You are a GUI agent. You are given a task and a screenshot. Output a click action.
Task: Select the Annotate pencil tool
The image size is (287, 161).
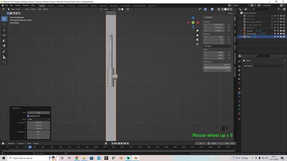(4, 52)
